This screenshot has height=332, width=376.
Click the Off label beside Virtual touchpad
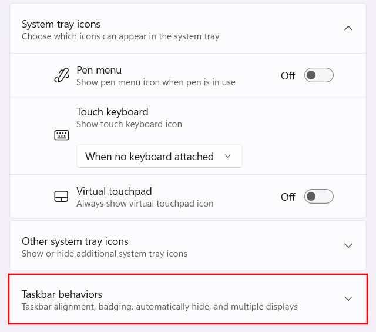(x=288, y=197)
